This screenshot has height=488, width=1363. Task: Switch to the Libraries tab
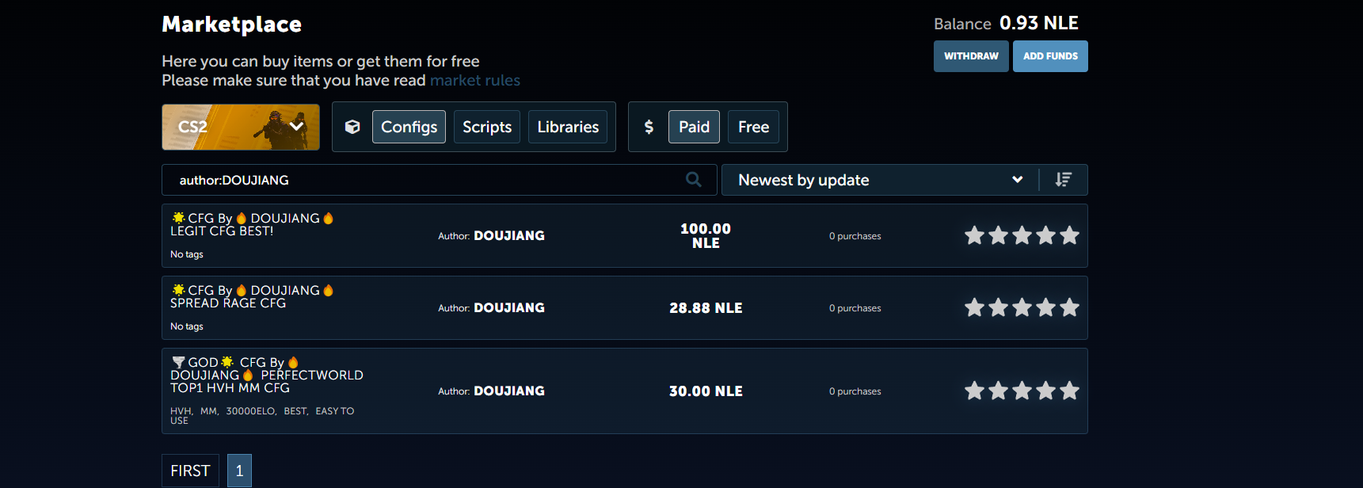(568, 127)
